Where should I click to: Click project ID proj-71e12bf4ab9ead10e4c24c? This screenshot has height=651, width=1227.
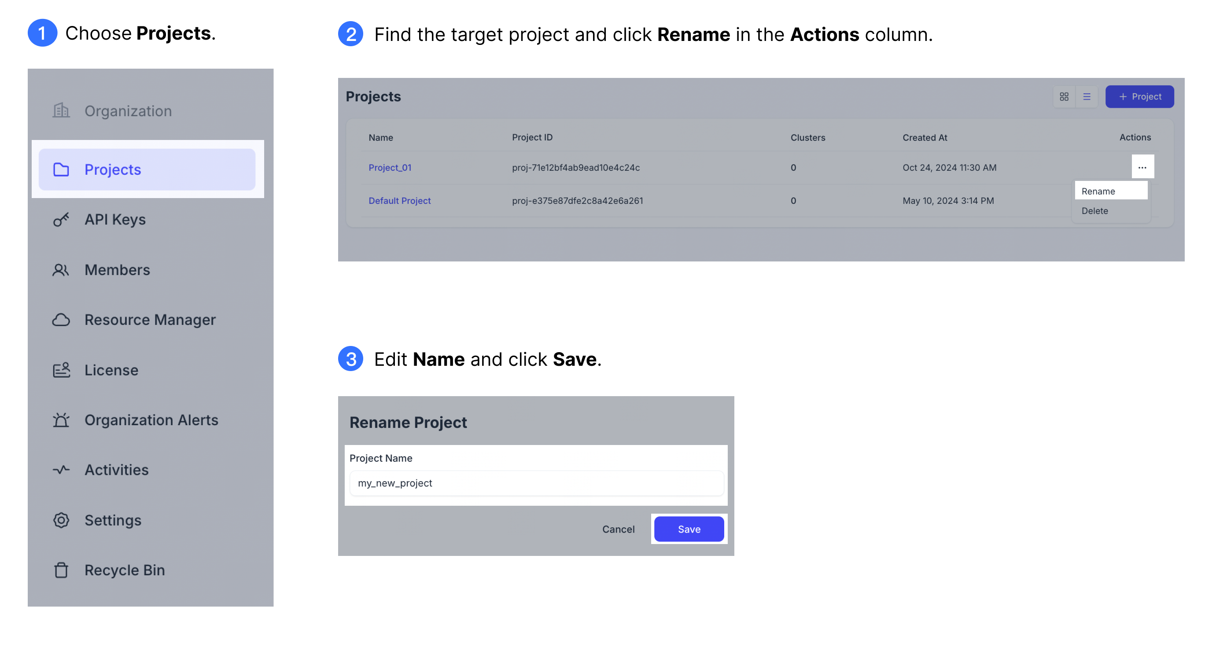tap(575, 168)
